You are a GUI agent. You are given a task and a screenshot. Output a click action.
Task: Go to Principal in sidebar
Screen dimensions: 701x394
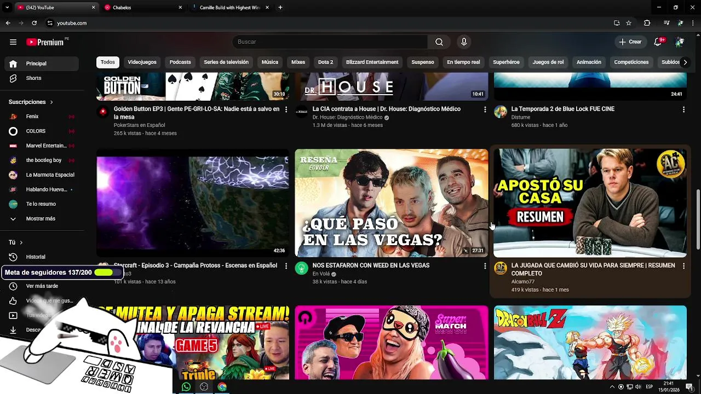(x=42, y=63)
